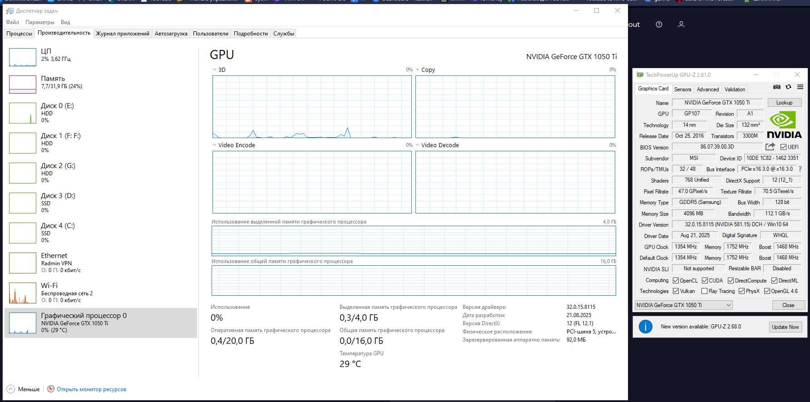The image size is (810, 402).
Task: Click the help icon in the dark window
Action: point(659,25)
